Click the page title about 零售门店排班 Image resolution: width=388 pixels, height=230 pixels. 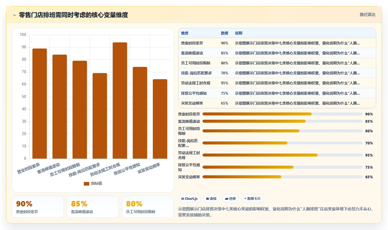click(73, 15)
